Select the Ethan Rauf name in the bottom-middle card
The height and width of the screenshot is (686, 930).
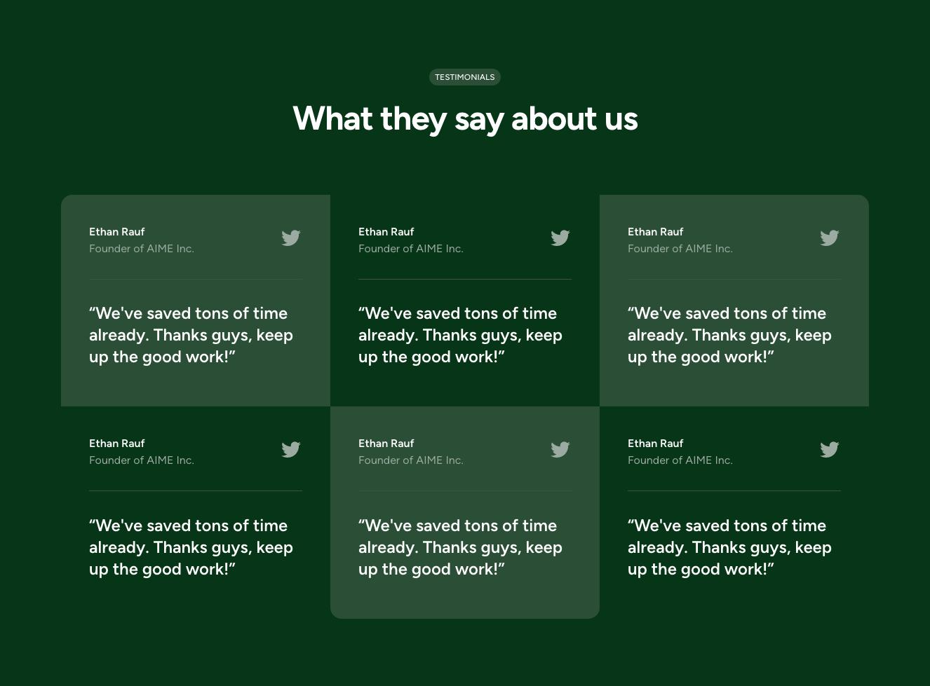click(386, 444)
